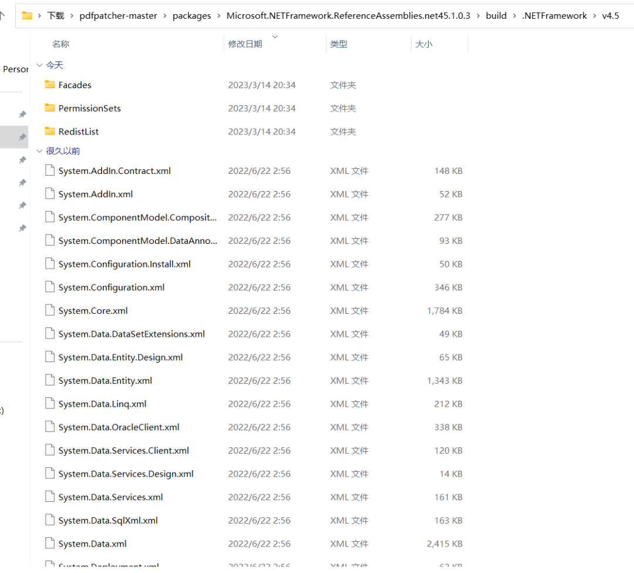
Task: Click the System.AddIn.xml file icon
Action: pyautogui.click(x=50, y=194)
